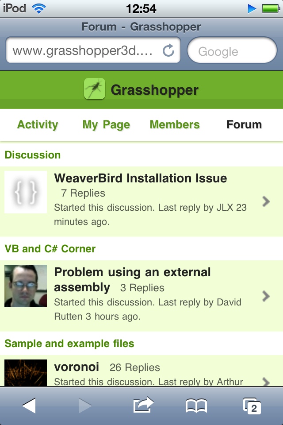
Task: Tap the Wi-Fi status icon
Action: (x=39, y=8)
